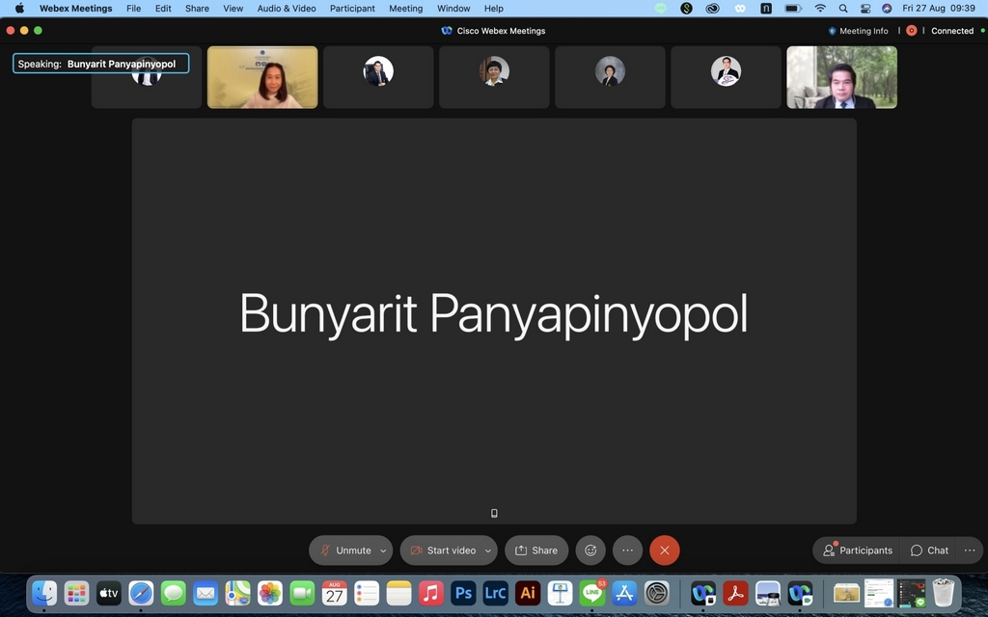Open the Meeting menu

tap(405, 8)
